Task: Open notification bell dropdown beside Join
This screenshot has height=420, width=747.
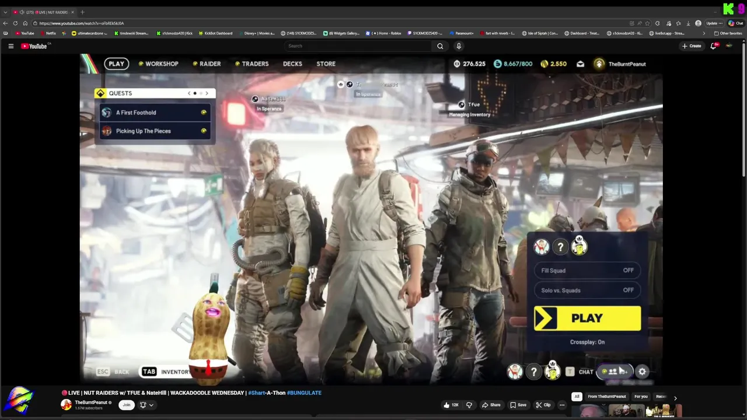Action: [146, 405]
